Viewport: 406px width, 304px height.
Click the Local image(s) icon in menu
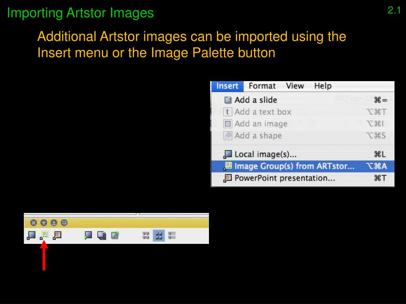227,154
